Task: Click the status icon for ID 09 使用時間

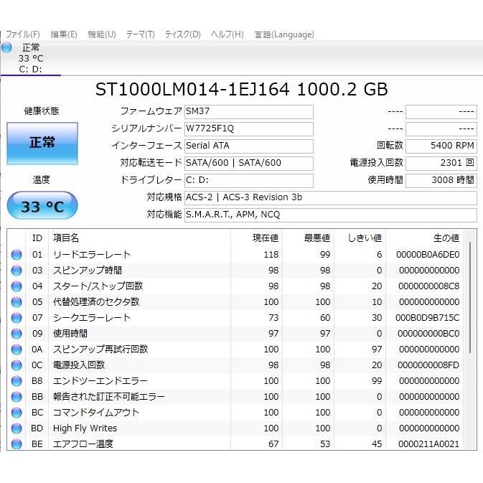Action: point(17,334)
